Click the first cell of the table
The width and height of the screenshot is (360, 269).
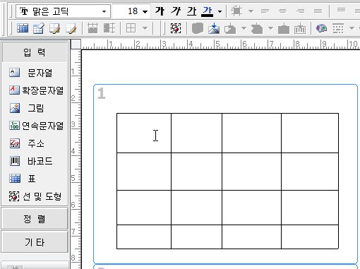[x=144, y=133]
